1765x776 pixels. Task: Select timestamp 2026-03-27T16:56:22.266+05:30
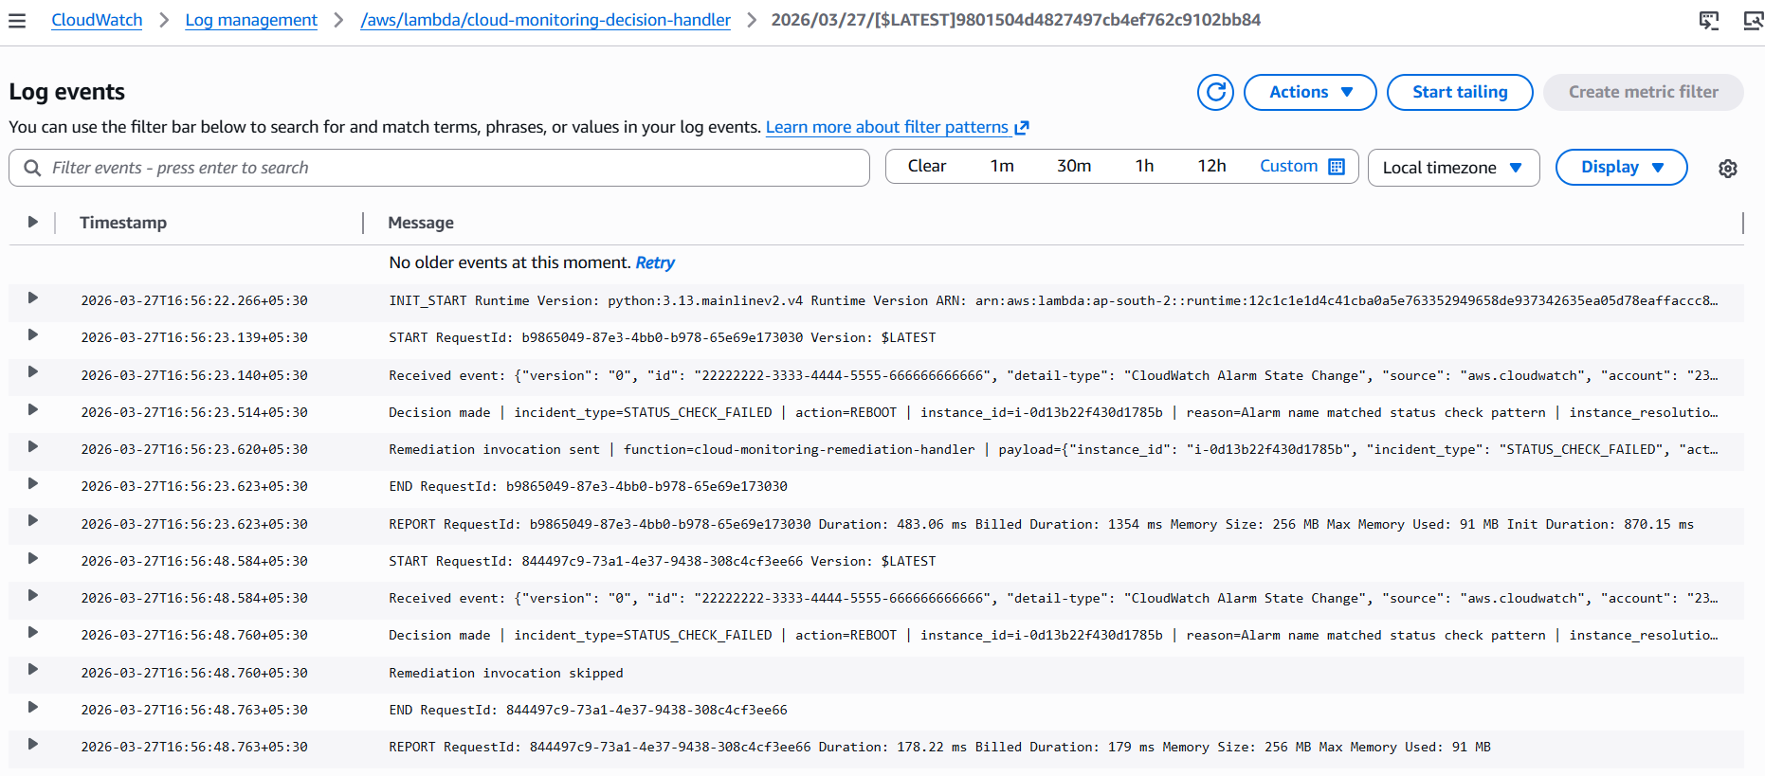click(194, 300)
